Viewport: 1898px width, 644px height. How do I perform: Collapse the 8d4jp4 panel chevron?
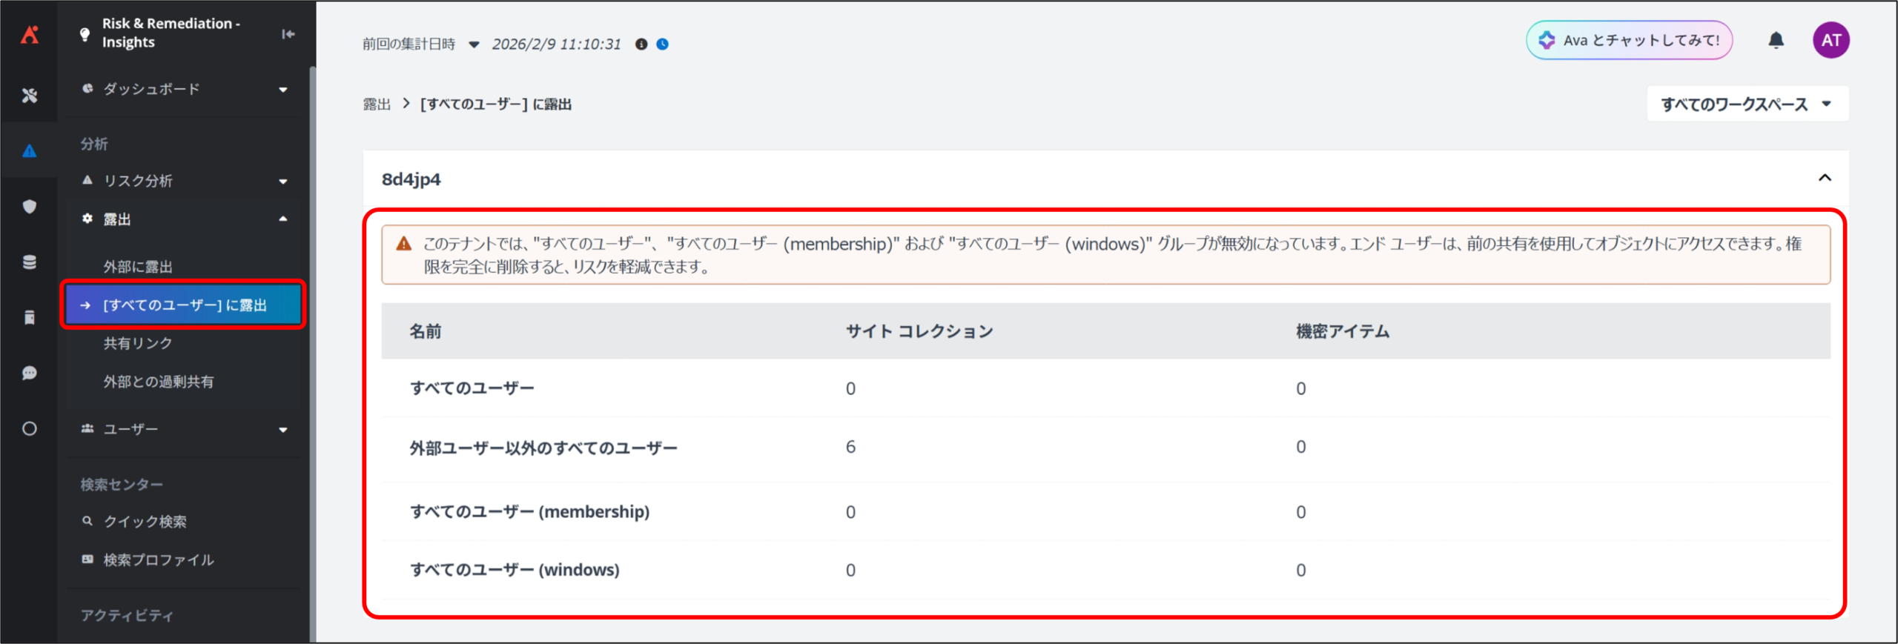1825,178
